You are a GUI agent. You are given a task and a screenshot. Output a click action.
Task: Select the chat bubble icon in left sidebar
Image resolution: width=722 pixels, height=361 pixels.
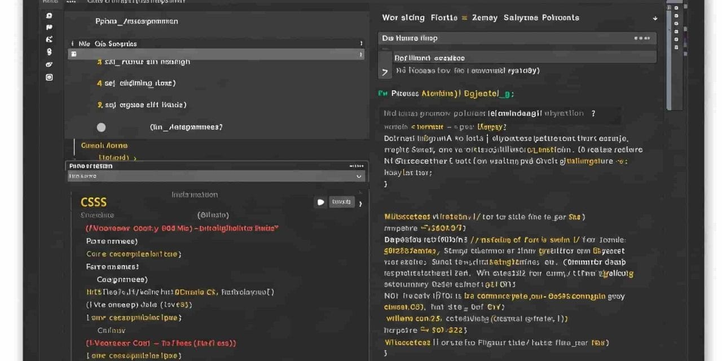click(x=49, y=16)
